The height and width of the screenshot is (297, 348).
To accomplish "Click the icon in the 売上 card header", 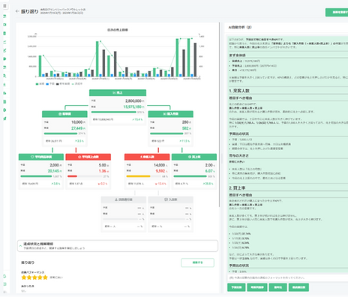I will pos(114,93).
